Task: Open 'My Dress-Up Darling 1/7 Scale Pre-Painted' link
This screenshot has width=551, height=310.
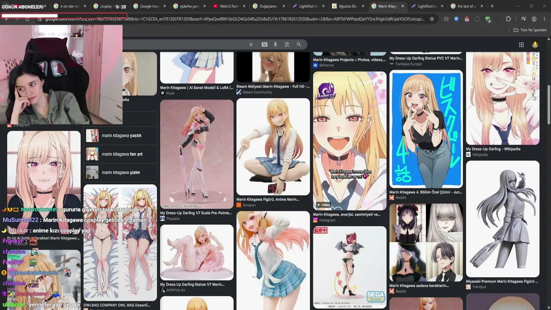Action: pyautogui.click(x=196, y=213)
